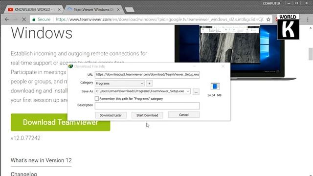
Task: Open the Category Programs dropdown
Action: pyautogui.click(x=119, y=83)
